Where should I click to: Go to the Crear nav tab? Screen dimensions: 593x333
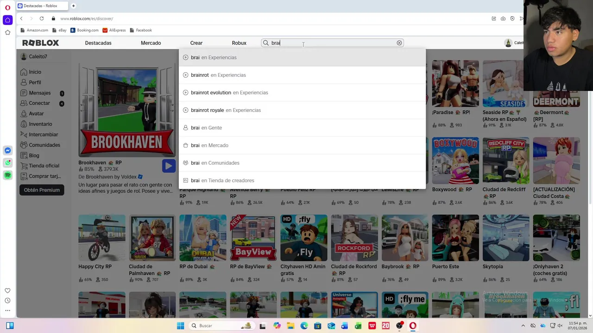point(196,43)
